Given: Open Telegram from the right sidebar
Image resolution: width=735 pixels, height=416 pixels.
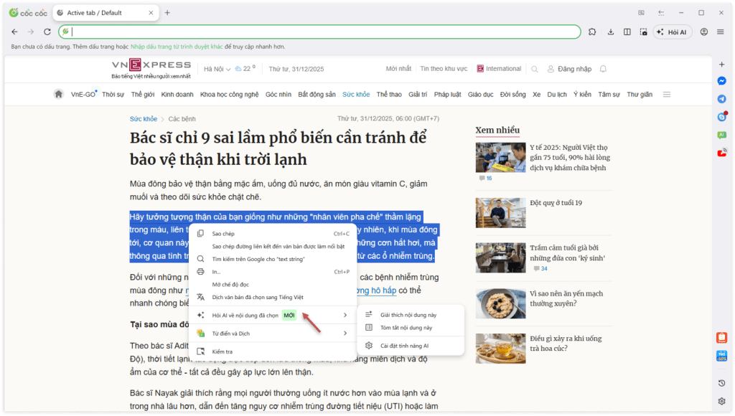Looking at the screenshot, I should [721, 99].
